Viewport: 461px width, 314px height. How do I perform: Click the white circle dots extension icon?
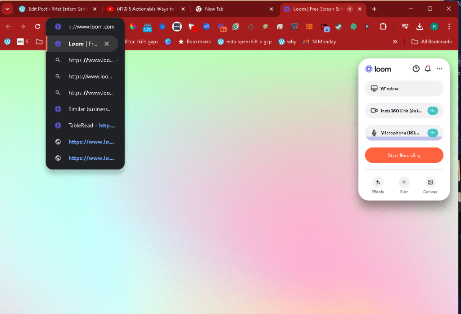[x=176, y=27]
